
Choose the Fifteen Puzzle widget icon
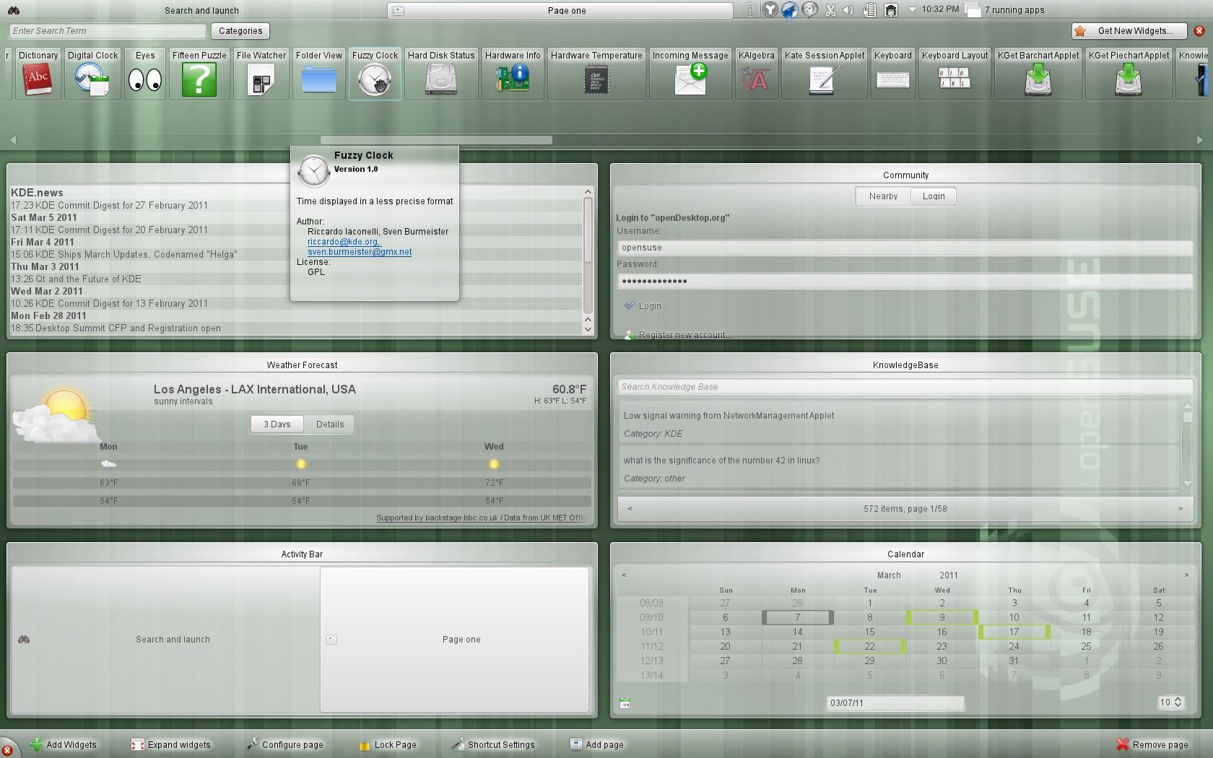pyautogui.click(x=199, y=79)
